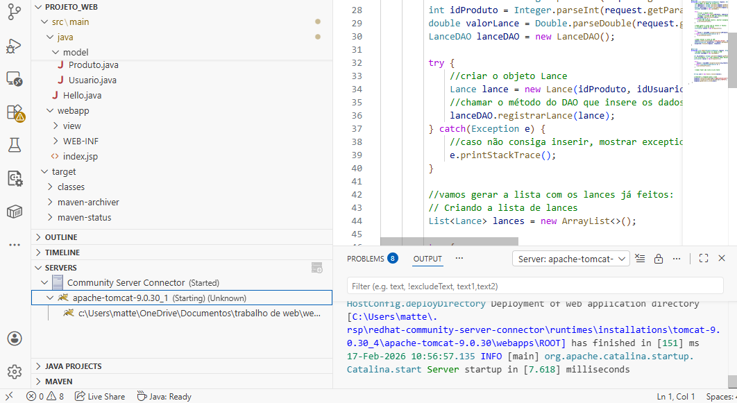
Task: Click the editor horizontal scrollbar
Action: tap(449, 241)
